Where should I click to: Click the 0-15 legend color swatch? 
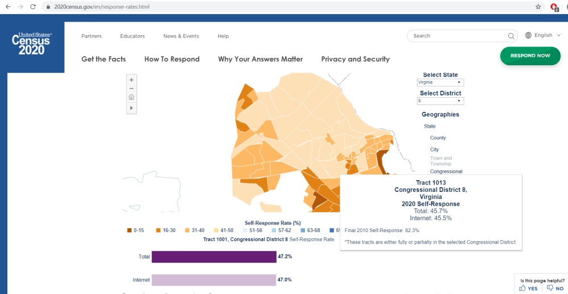click(x=130, y=230)
